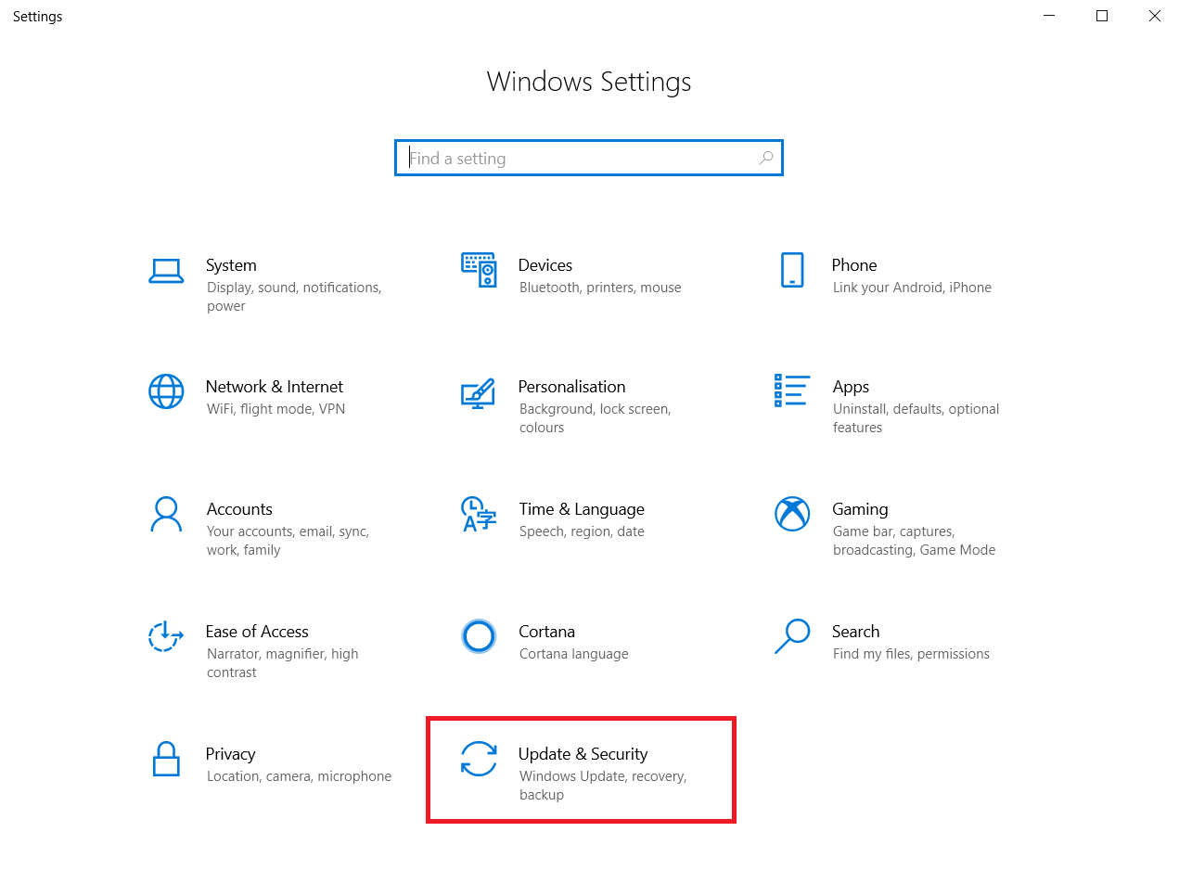
Task: Go to Personalisation heading
Action: click(x=571, y=387)
